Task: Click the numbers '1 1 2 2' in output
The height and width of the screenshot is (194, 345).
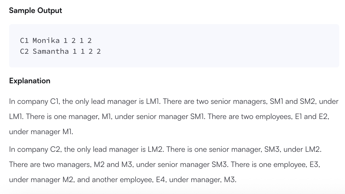Action: (87, 51)
